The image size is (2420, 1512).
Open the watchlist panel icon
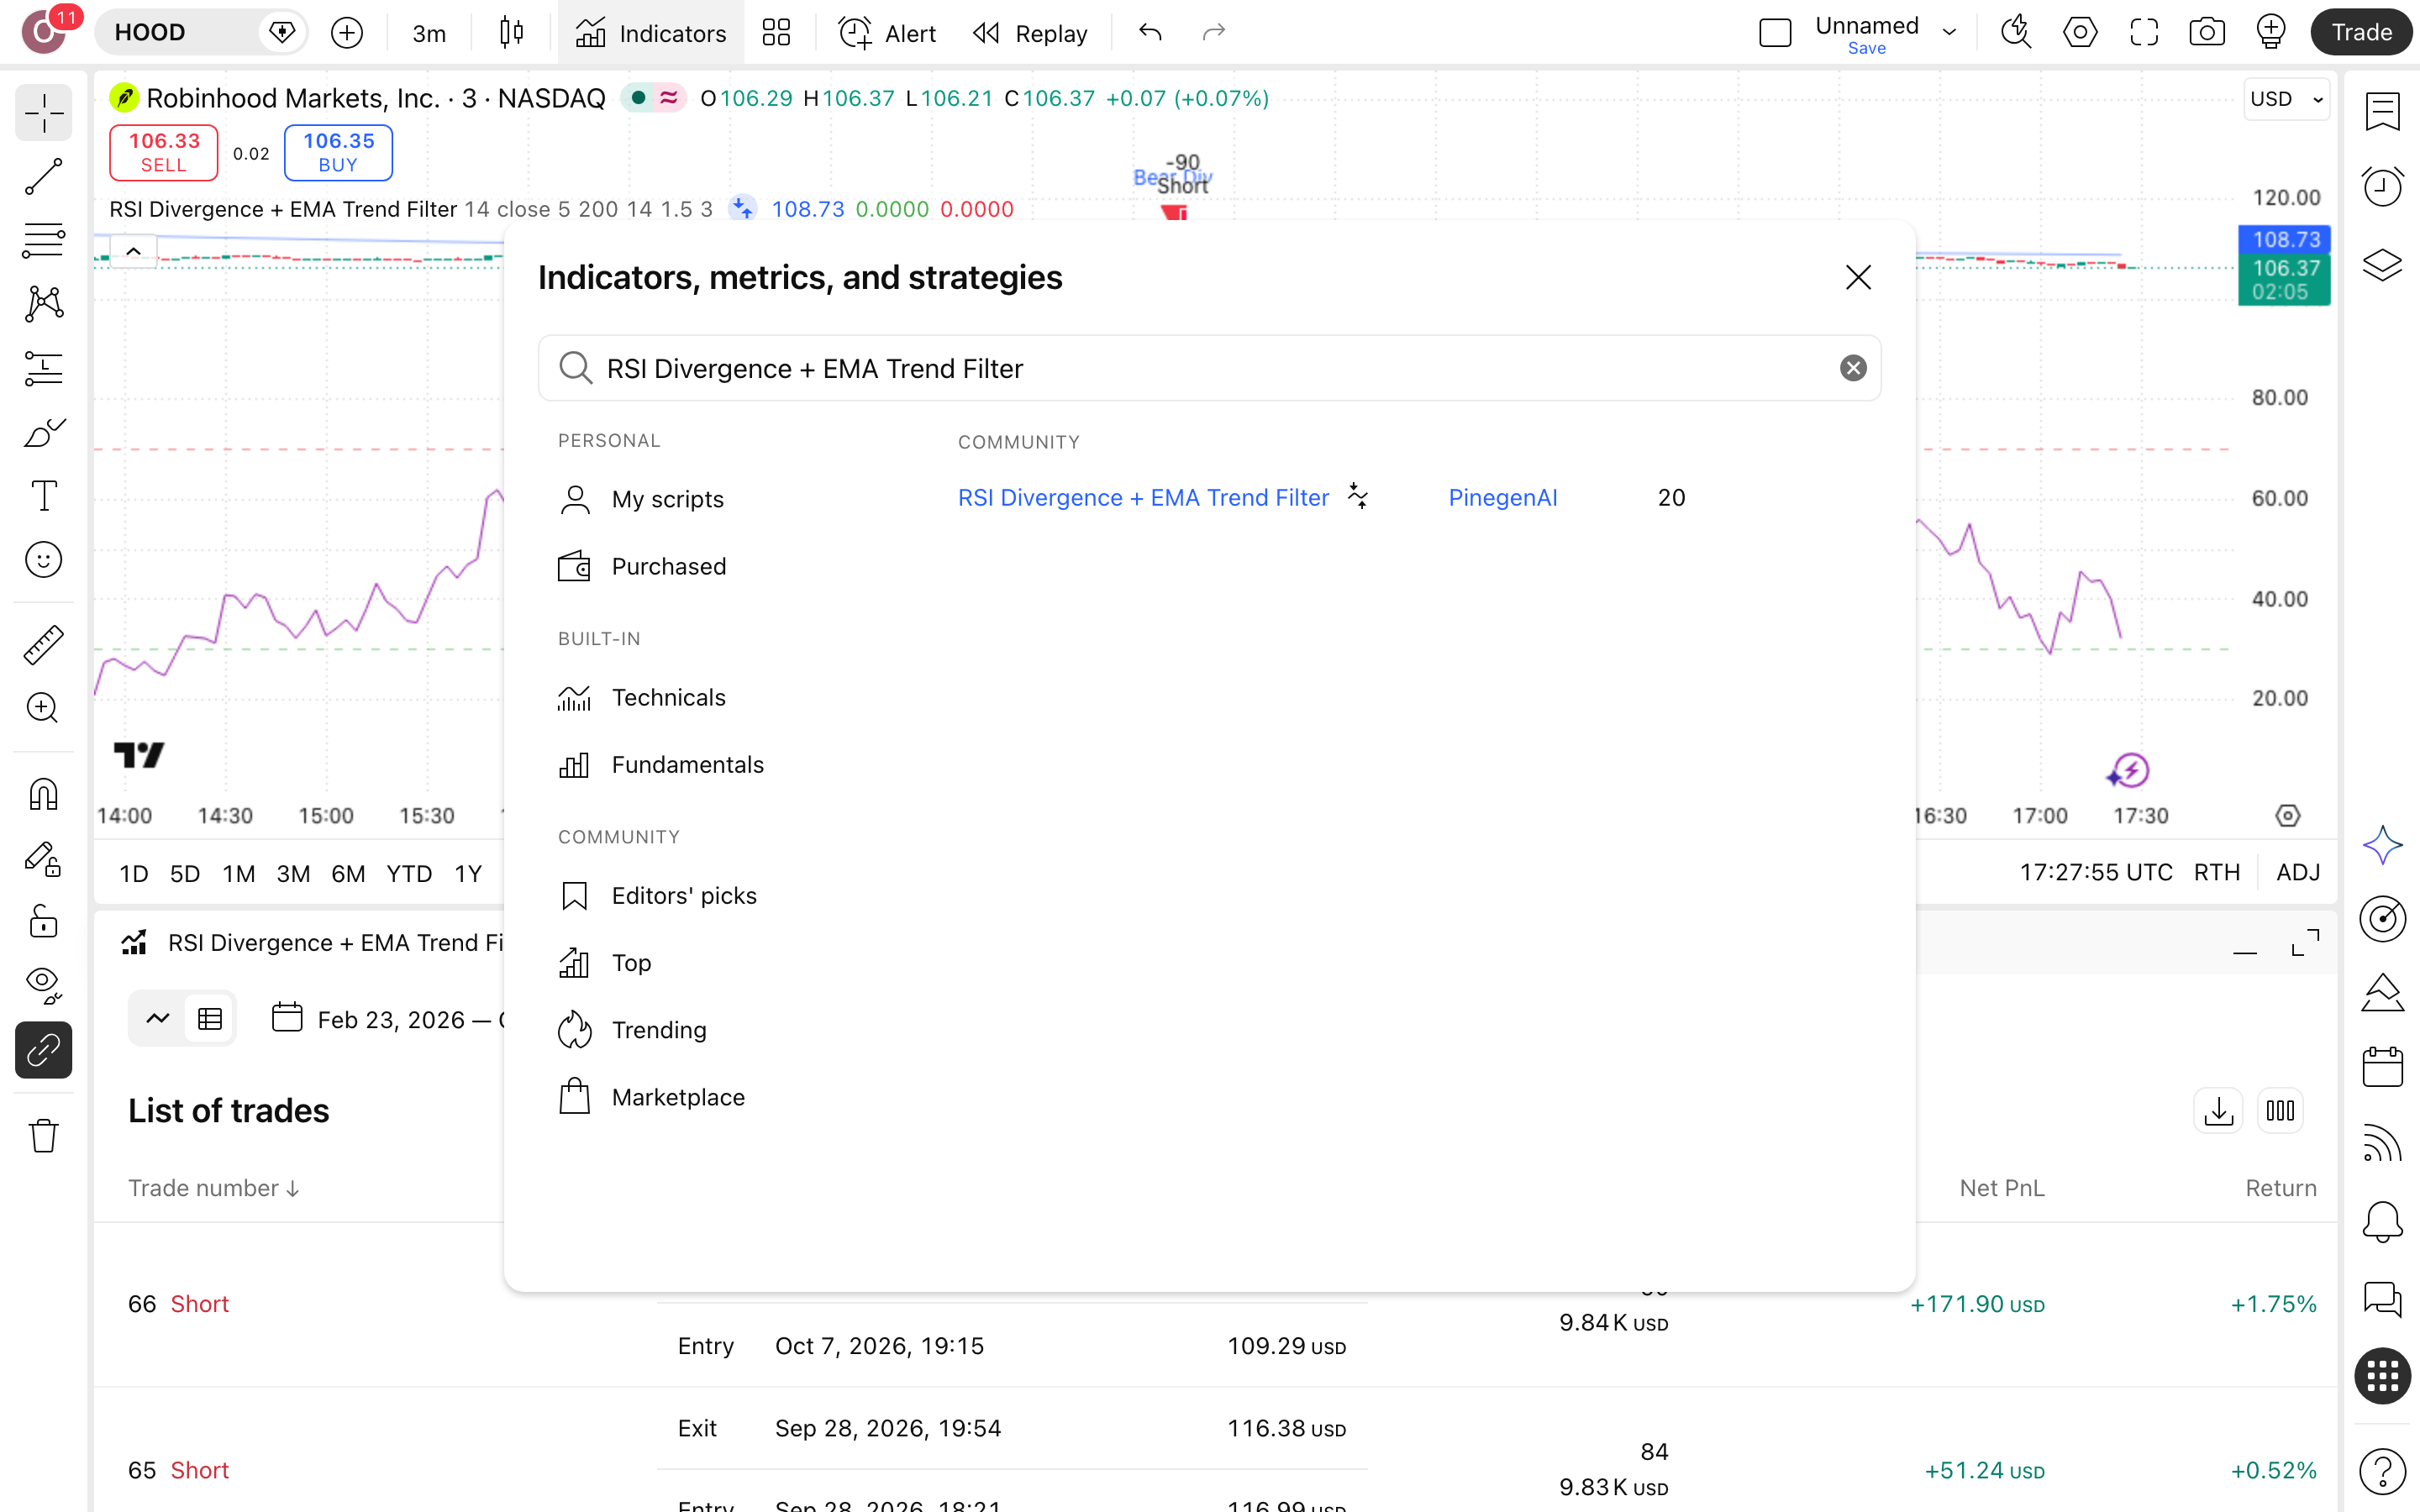tap(2382, 112)
